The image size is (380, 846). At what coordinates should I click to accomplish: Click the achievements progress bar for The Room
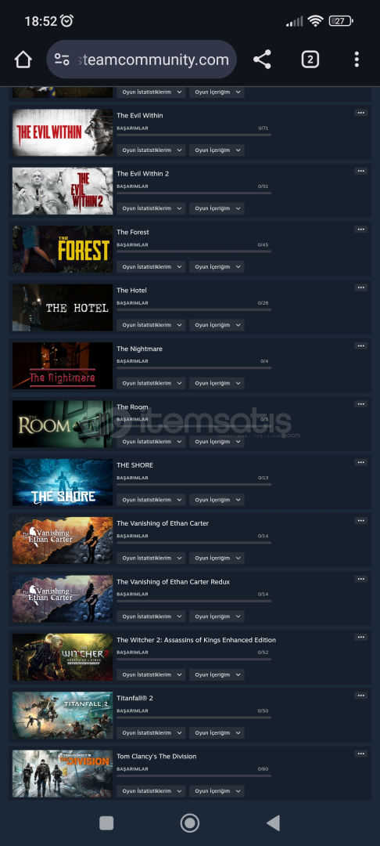click(194, 426)
